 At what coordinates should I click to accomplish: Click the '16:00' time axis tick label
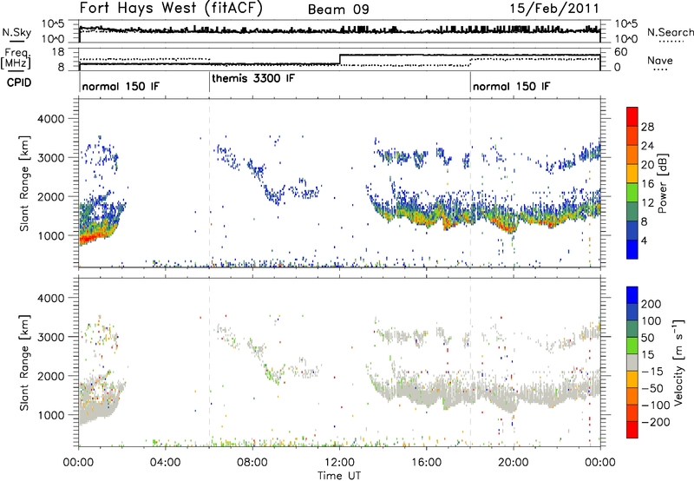click(426, 463)
